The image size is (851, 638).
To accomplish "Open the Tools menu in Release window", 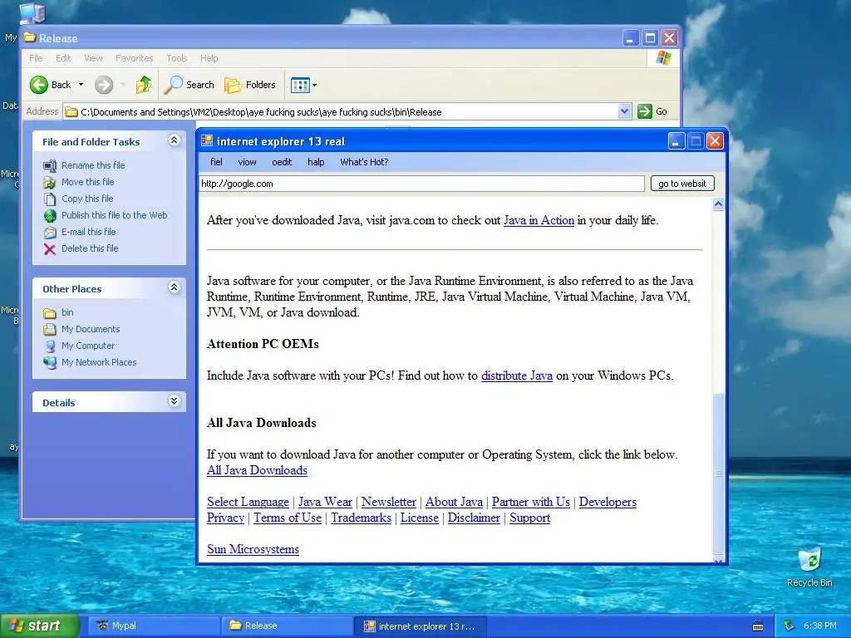I will tap(177, 58).
